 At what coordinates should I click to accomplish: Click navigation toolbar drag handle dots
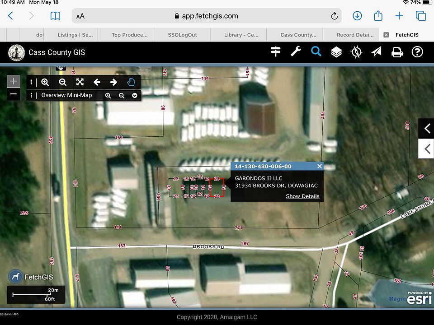click(31, 82)
